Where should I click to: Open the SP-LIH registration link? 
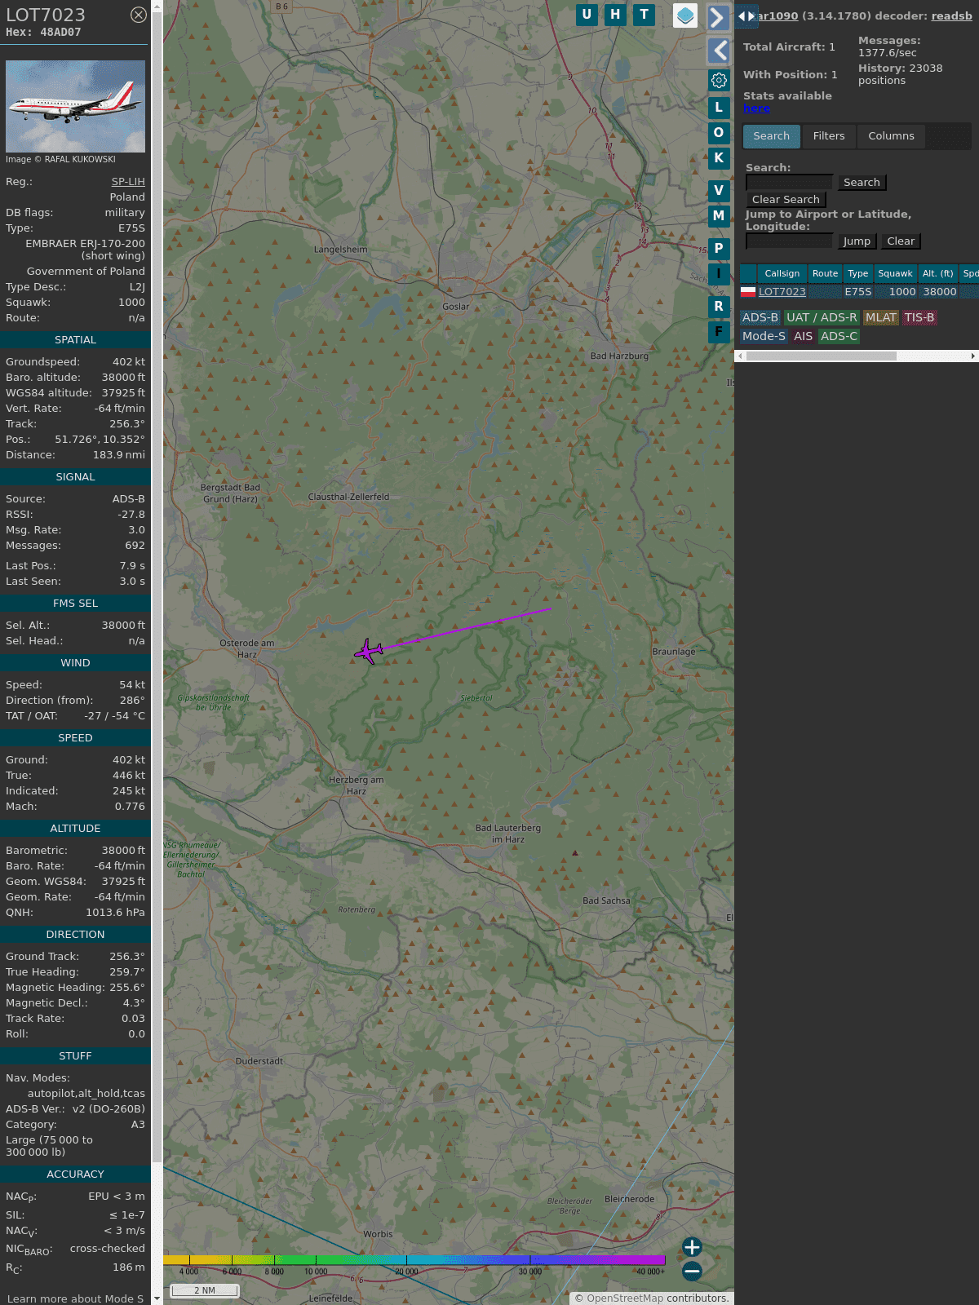coord(128,182)
